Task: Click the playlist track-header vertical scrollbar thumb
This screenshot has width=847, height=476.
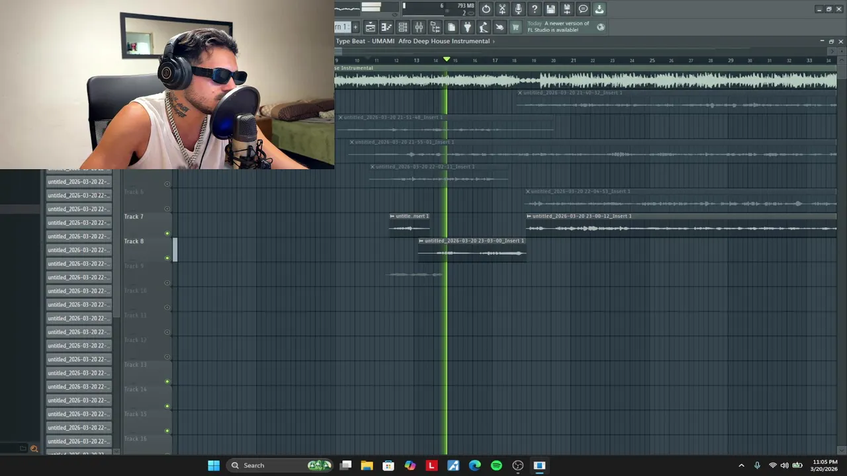Action: tap(175, 250)
